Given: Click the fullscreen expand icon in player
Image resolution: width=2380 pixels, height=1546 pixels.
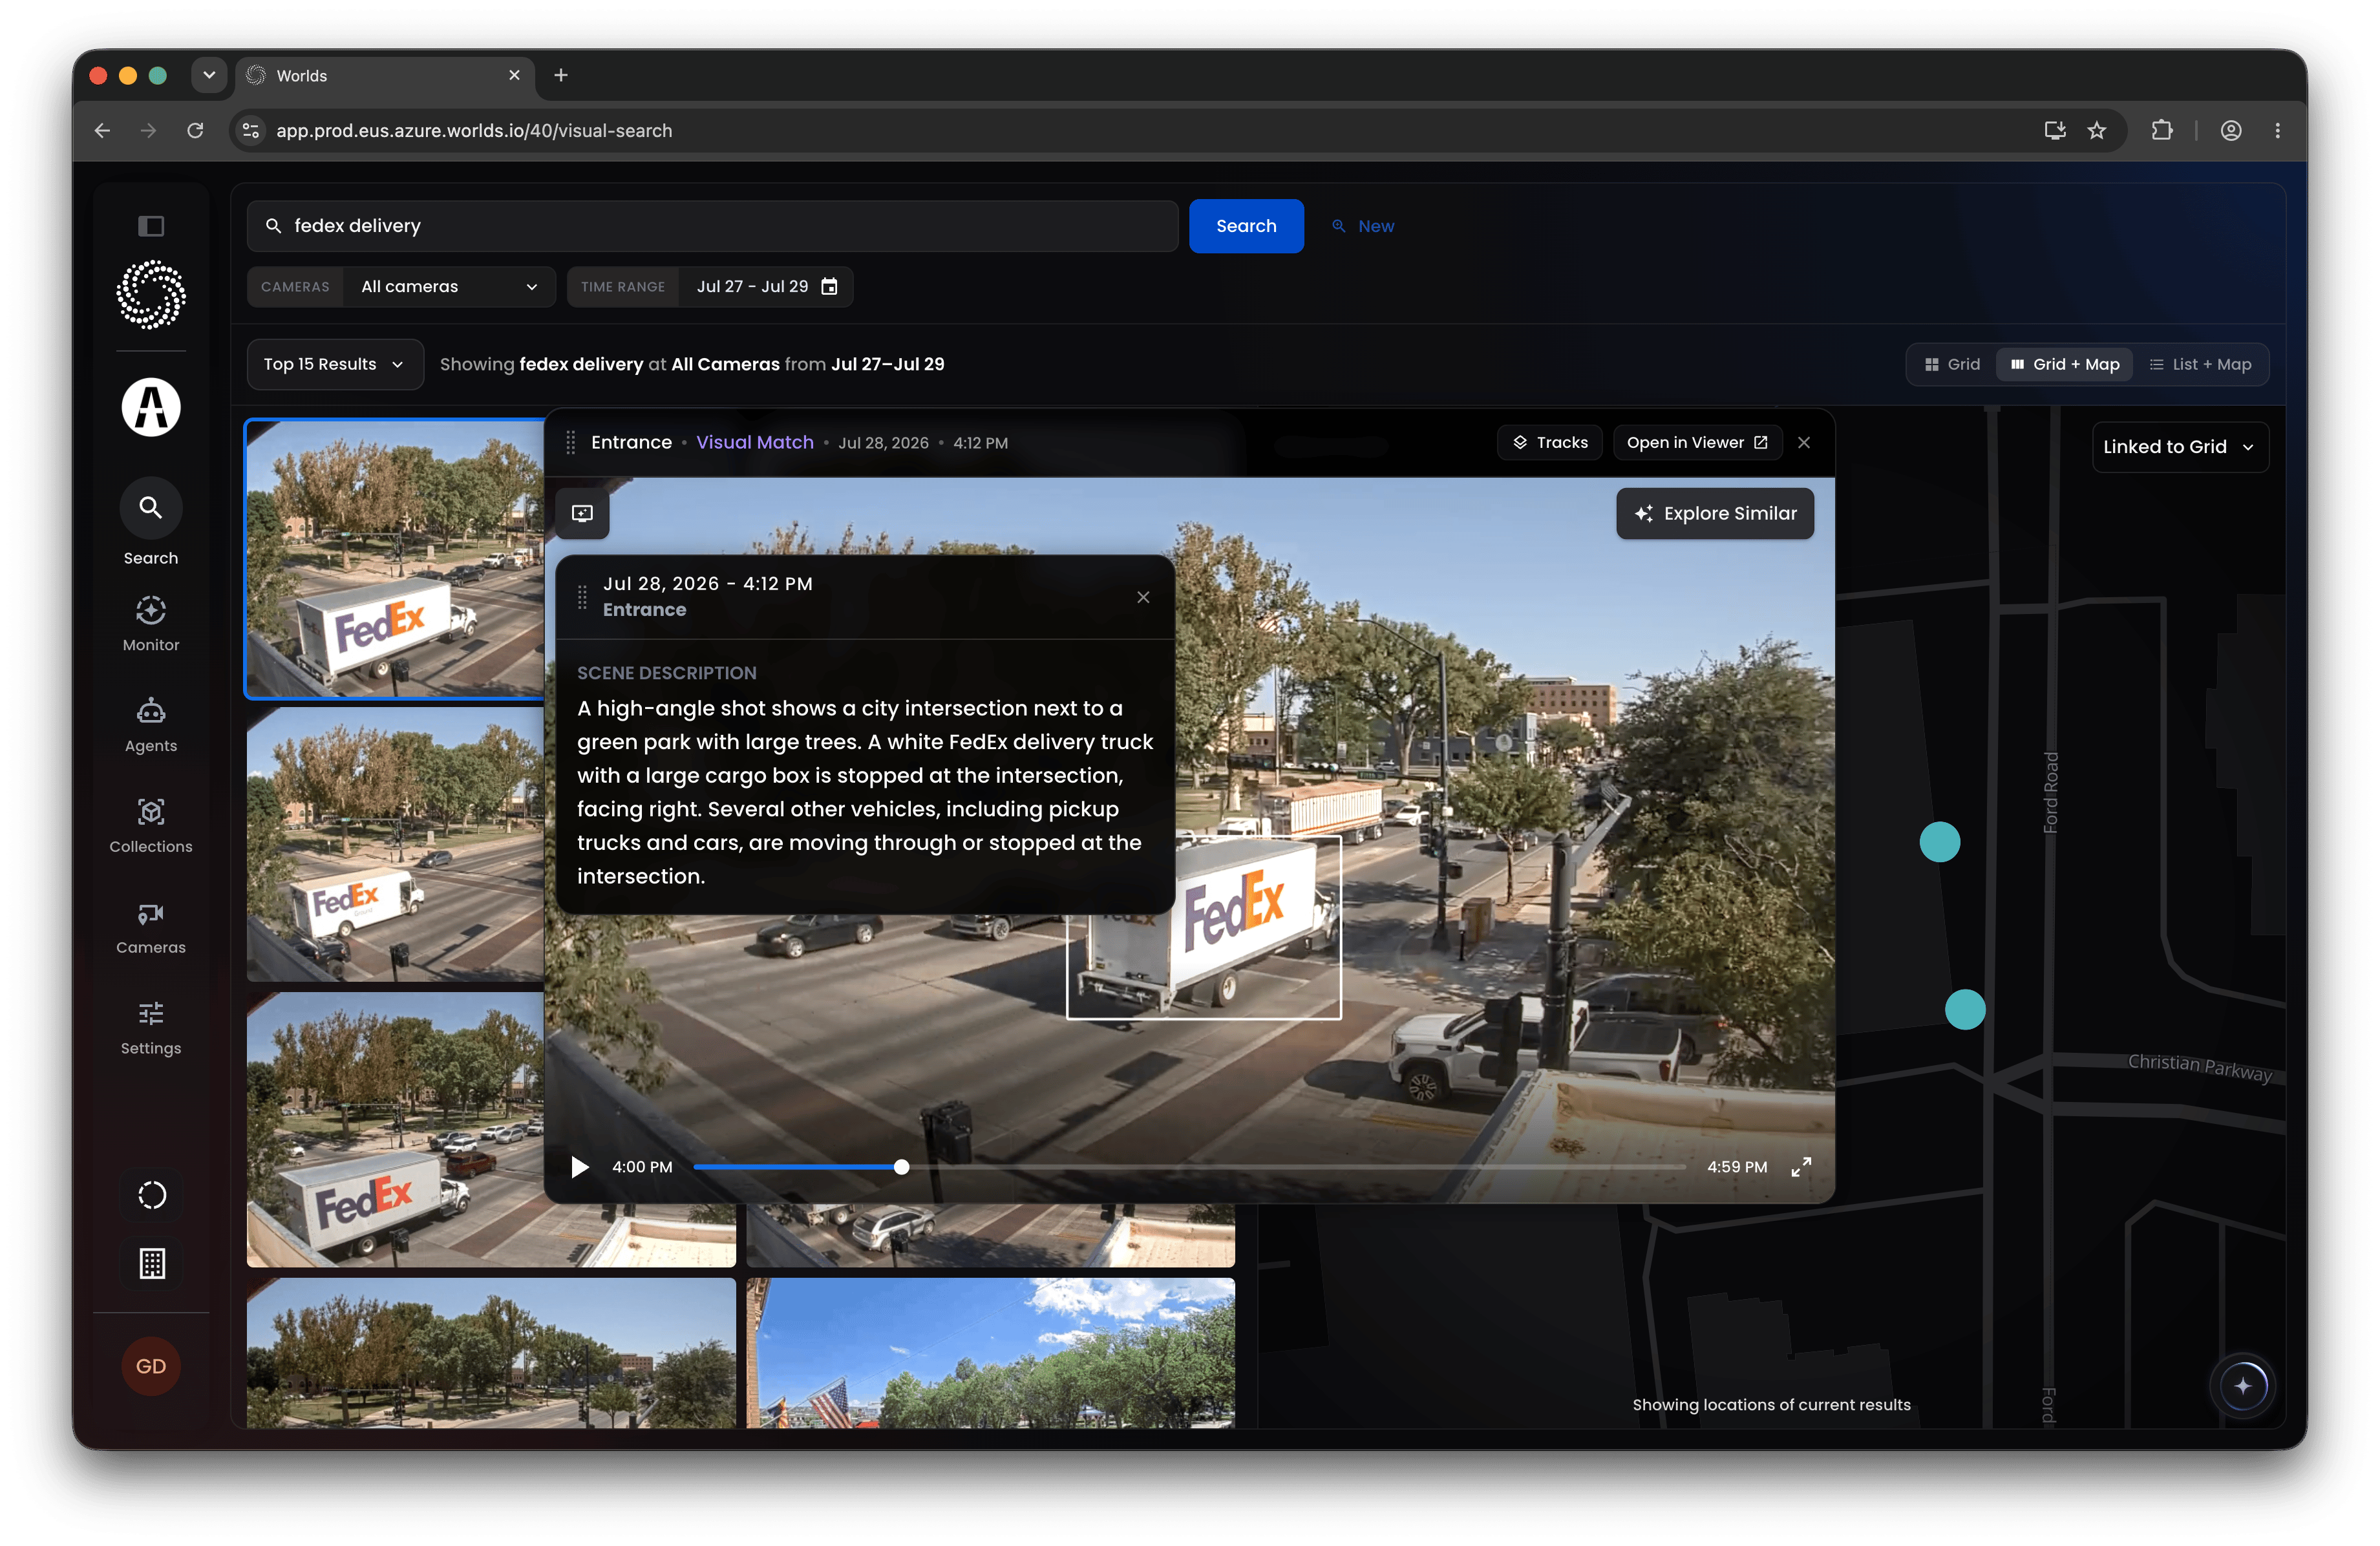Looking at the screenshot, I should click(1801, 1167).
